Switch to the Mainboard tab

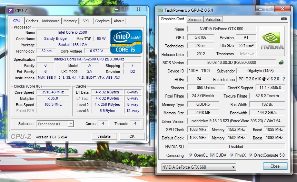51,21
